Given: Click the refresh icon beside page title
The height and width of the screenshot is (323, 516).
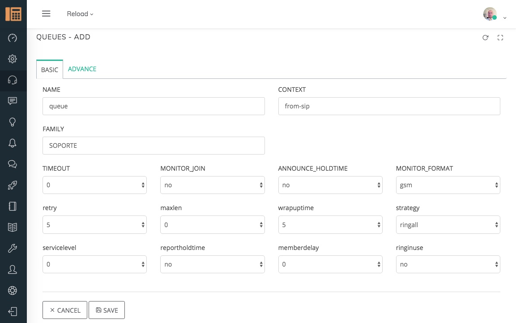Looking at the screenshot, I should coord(485,38).
